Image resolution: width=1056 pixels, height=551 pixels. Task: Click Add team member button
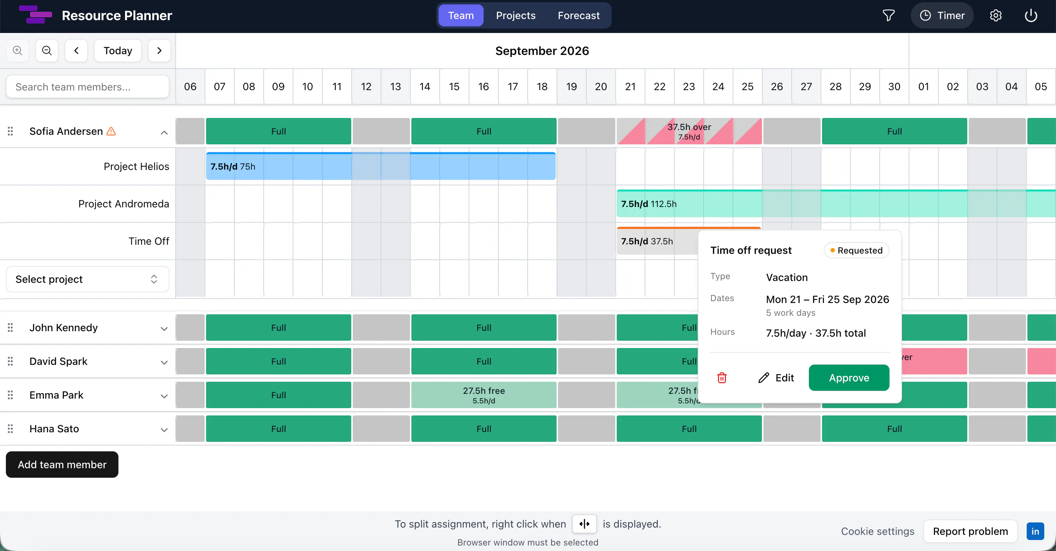[62, 465]
